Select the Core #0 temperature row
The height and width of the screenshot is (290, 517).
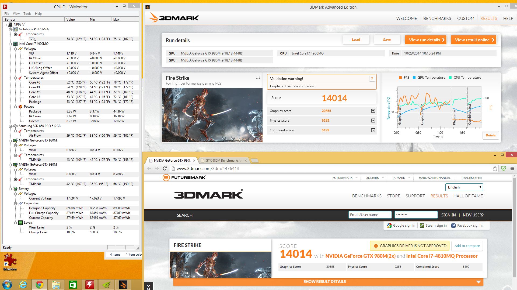coord(71,82)
